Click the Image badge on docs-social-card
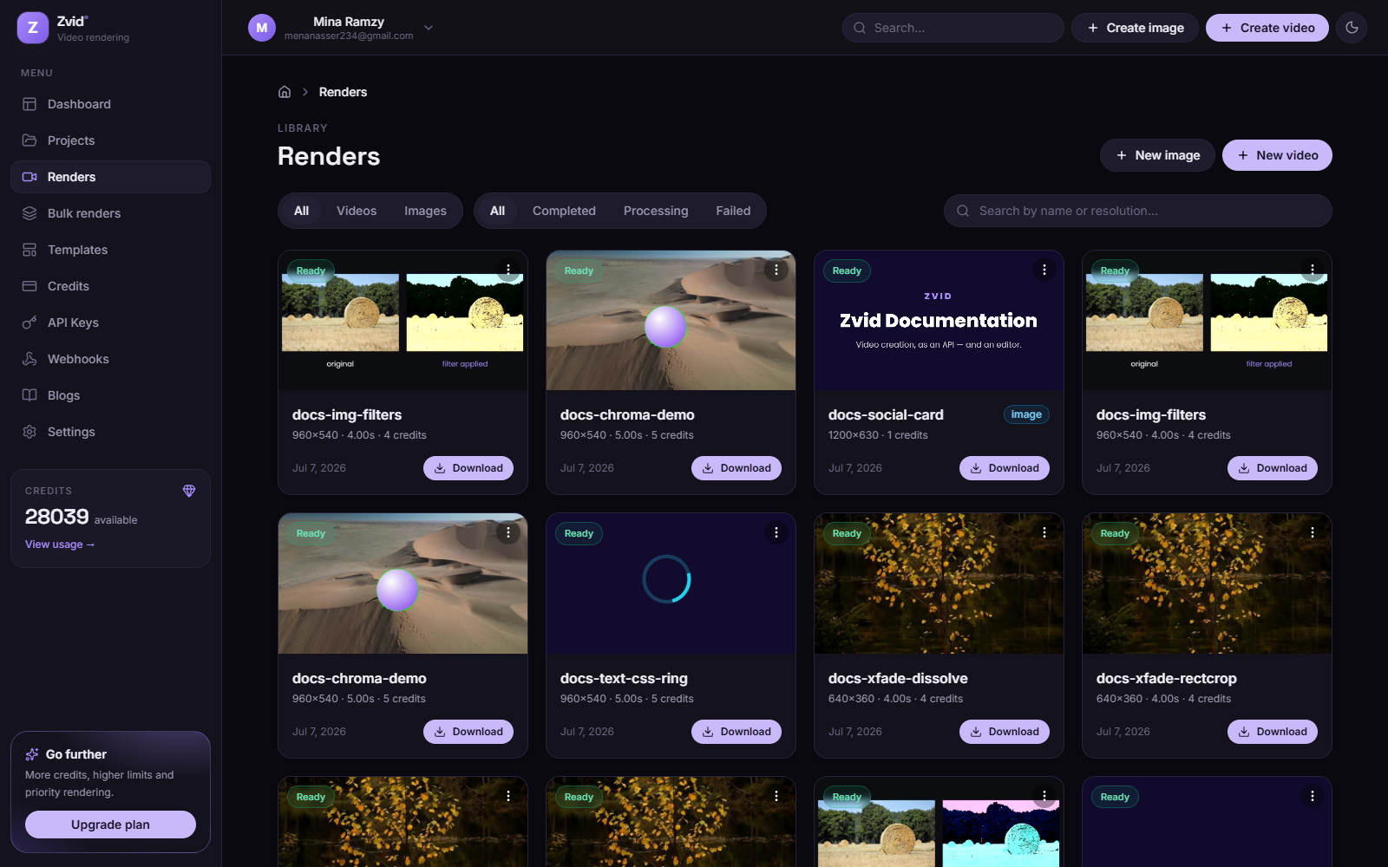The width and height of the screenshot is (1388, 867). pyautogui.click(x=1026, y=414)
